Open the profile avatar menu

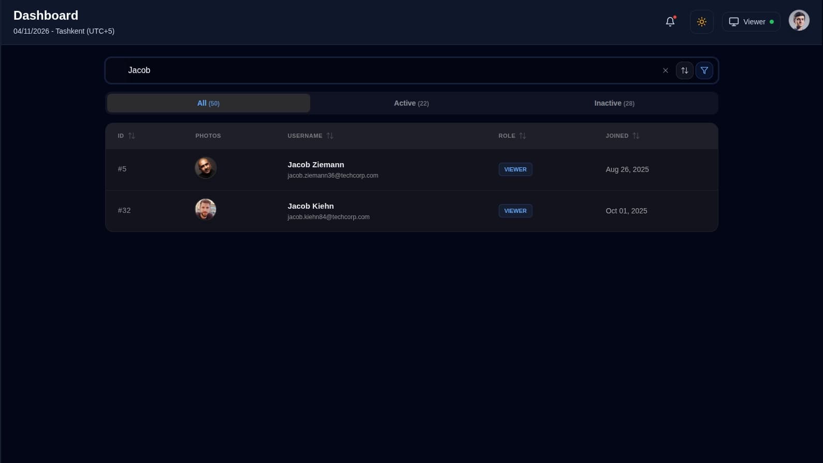coord(799,21)
